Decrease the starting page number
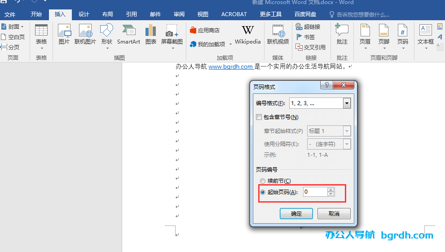Screen dimensions: 445x252 pyautogui.click(x=330, y=194)
